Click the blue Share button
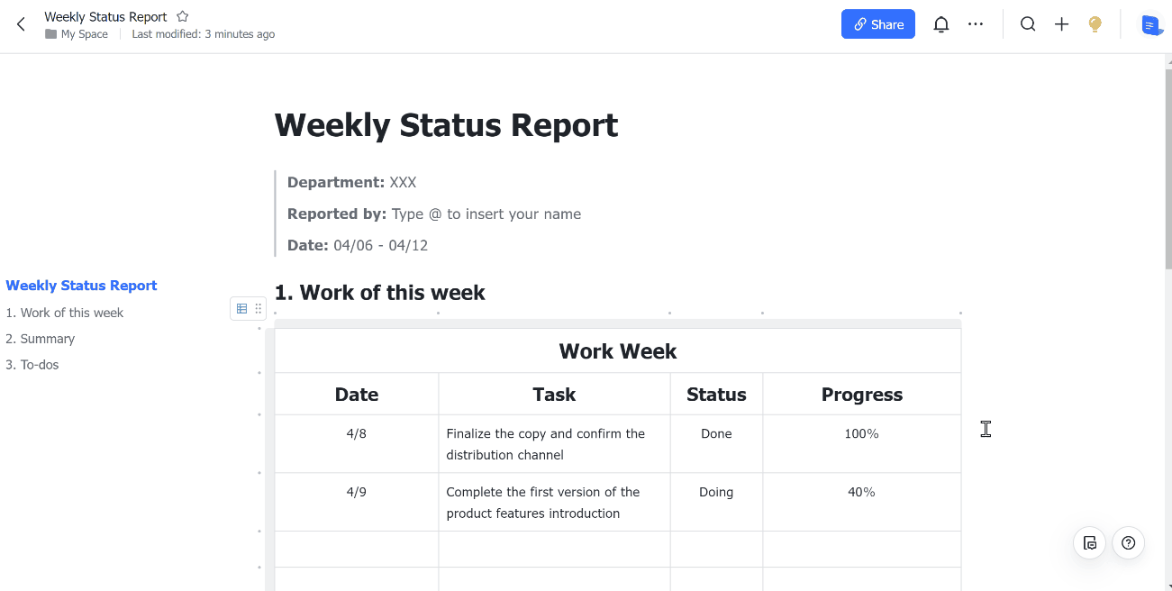 (877, 24)
